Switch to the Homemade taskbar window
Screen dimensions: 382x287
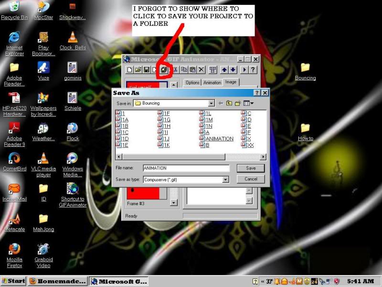point(57,281)
